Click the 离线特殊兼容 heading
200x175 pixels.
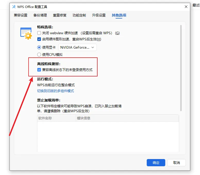click(49, 64)
